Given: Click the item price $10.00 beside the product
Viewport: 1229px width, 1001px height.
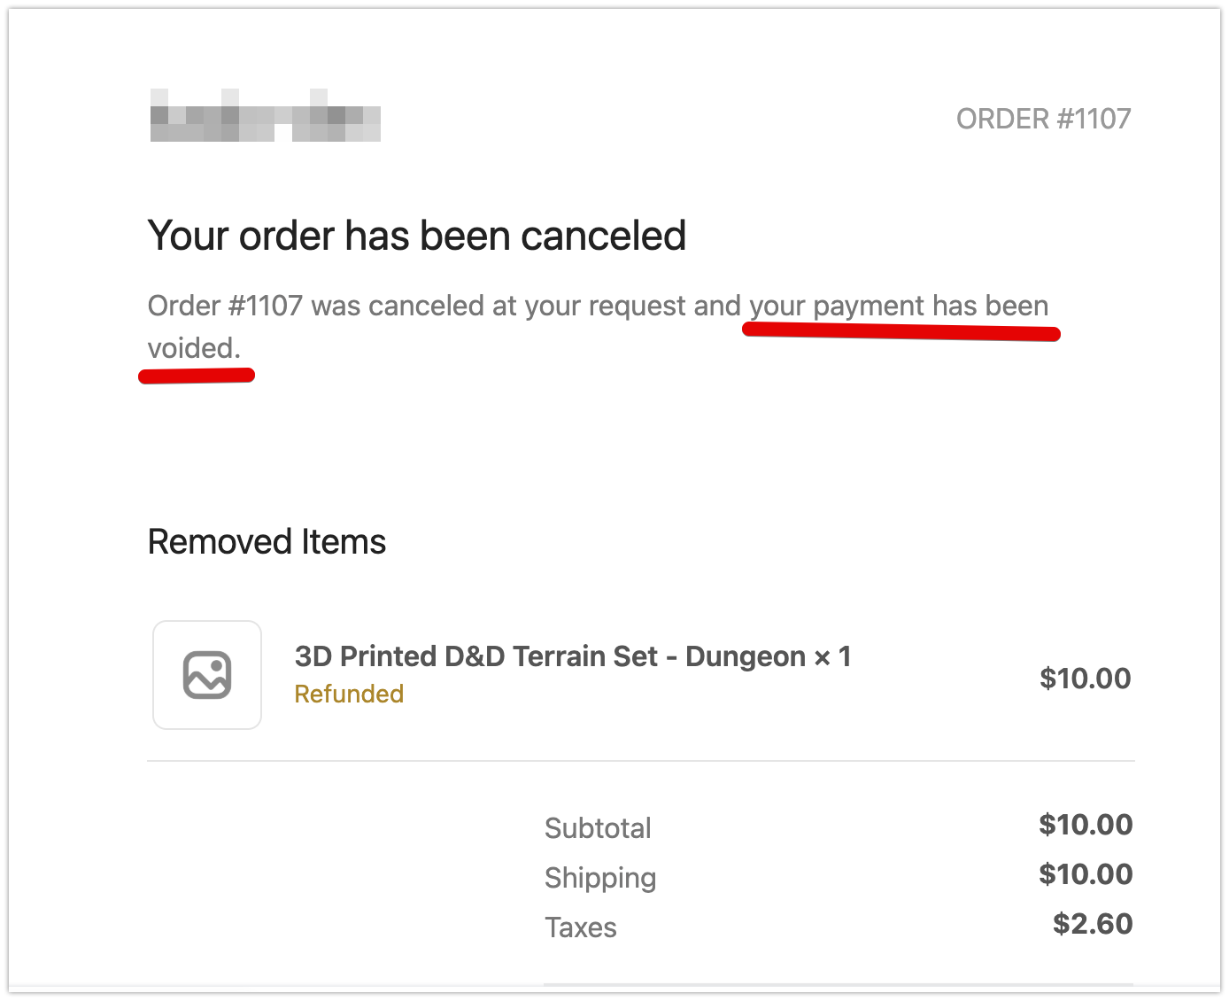Looking at the screenshot, I should pyautogui.click(x=1085, y=679).
